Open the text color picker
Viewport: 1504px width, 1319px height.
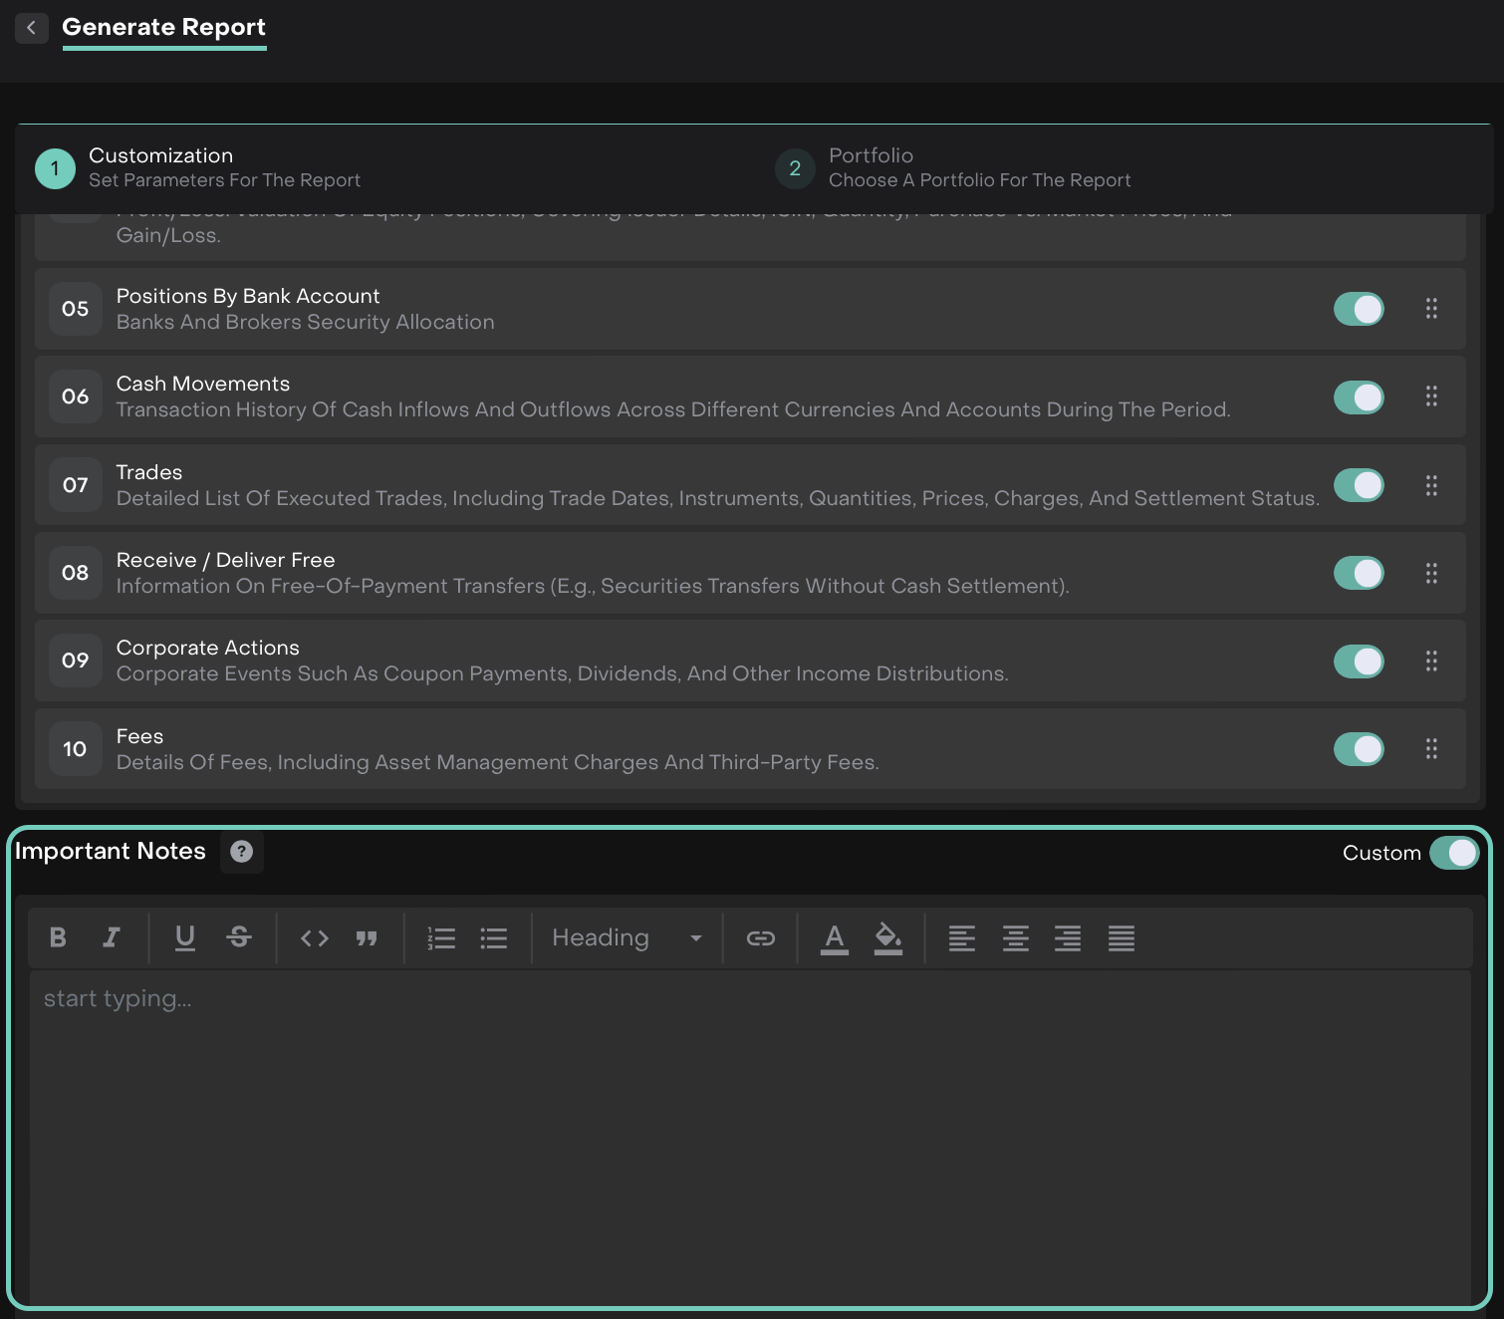(835, 937)
